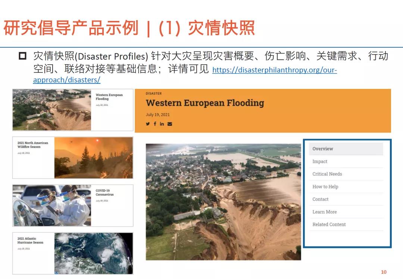Open the Critical Needs section
This screenshot has height=279, width=403.
346,174
